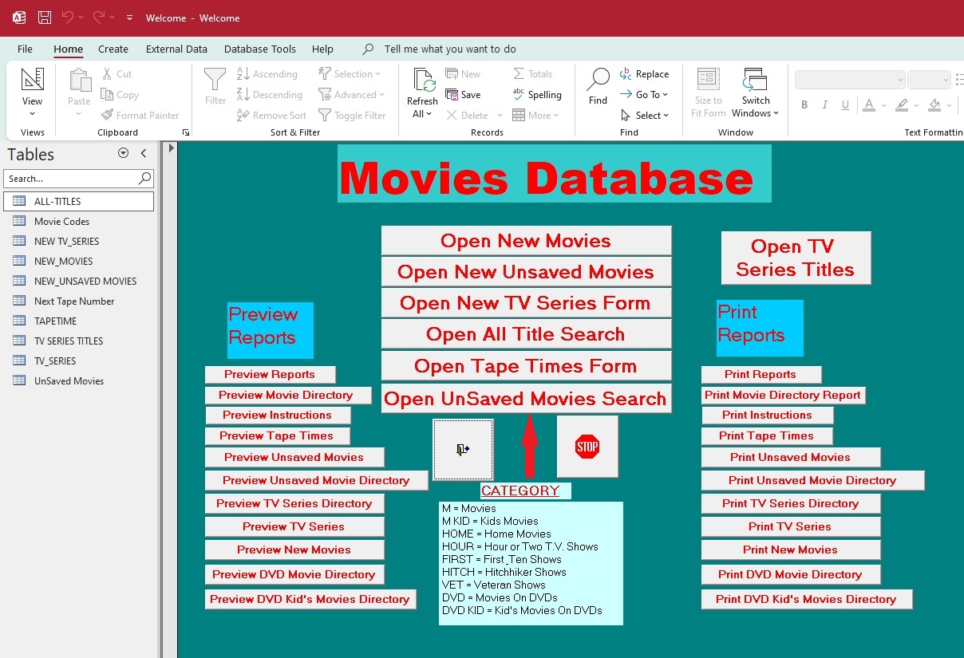Switch to Database Tools tab
Image resolution: width=964 pixels, height=658 pixels.
coord(260,49)
